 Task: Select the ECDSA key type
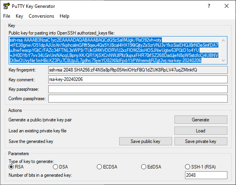pyautogui.click(x=107, y=167)
